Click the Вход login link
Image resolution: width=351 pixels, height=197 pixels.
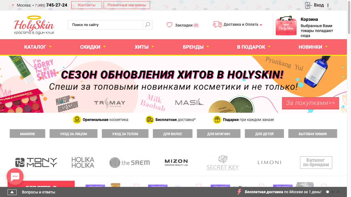[x=319, y=5]
